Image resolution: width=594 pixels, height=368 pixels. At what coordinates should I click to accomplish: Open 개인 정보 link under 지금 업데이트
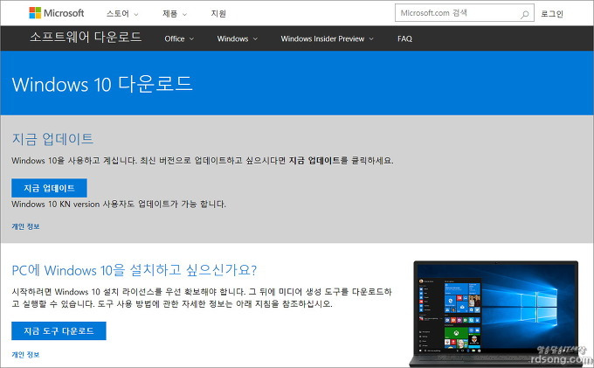(x=25, y=226)
